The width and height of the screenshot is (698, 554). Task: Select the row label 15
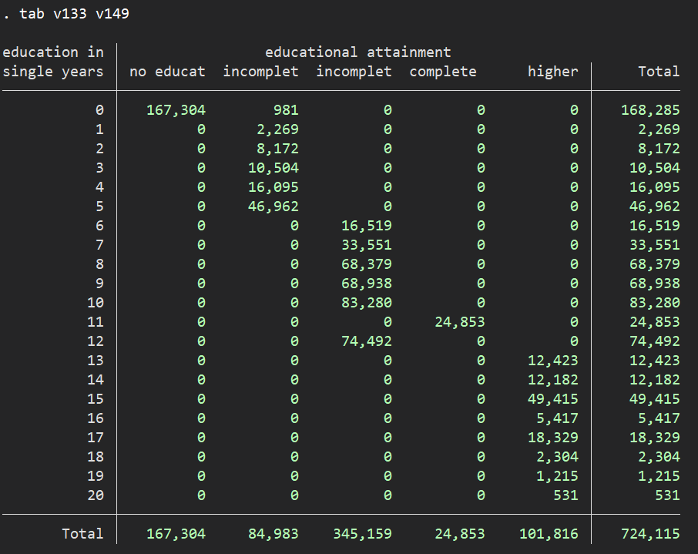point(95,399)
